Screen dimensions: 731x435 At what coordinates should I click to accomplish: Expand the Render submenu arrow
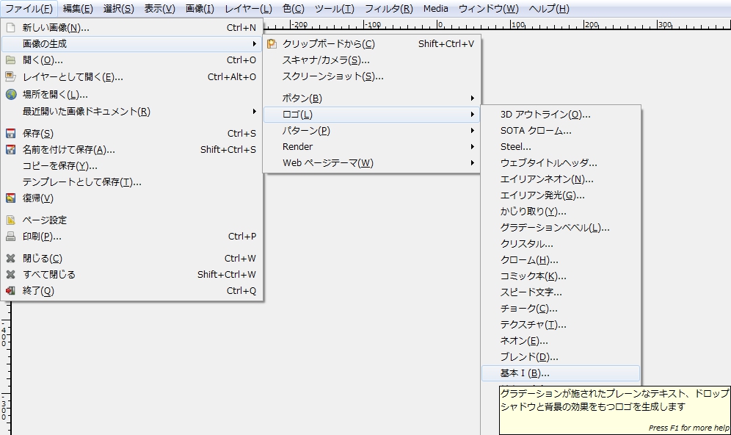tap(472, 146)
